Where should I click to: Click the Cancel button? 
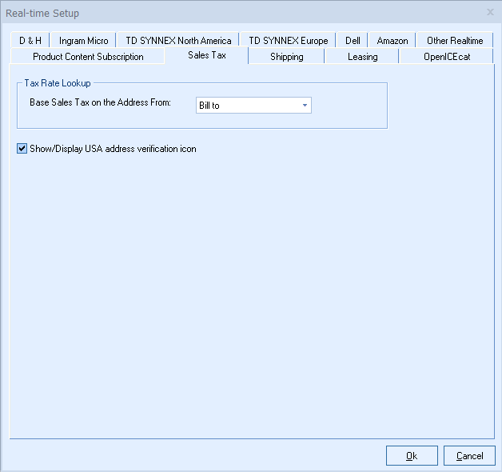(469, 456)
